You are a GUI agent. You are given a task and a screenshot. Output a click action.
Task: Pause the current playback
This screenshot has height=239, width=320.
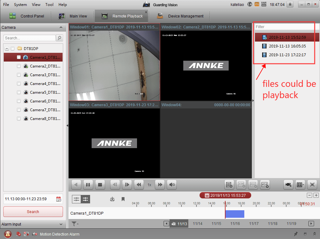pos(88,185)
